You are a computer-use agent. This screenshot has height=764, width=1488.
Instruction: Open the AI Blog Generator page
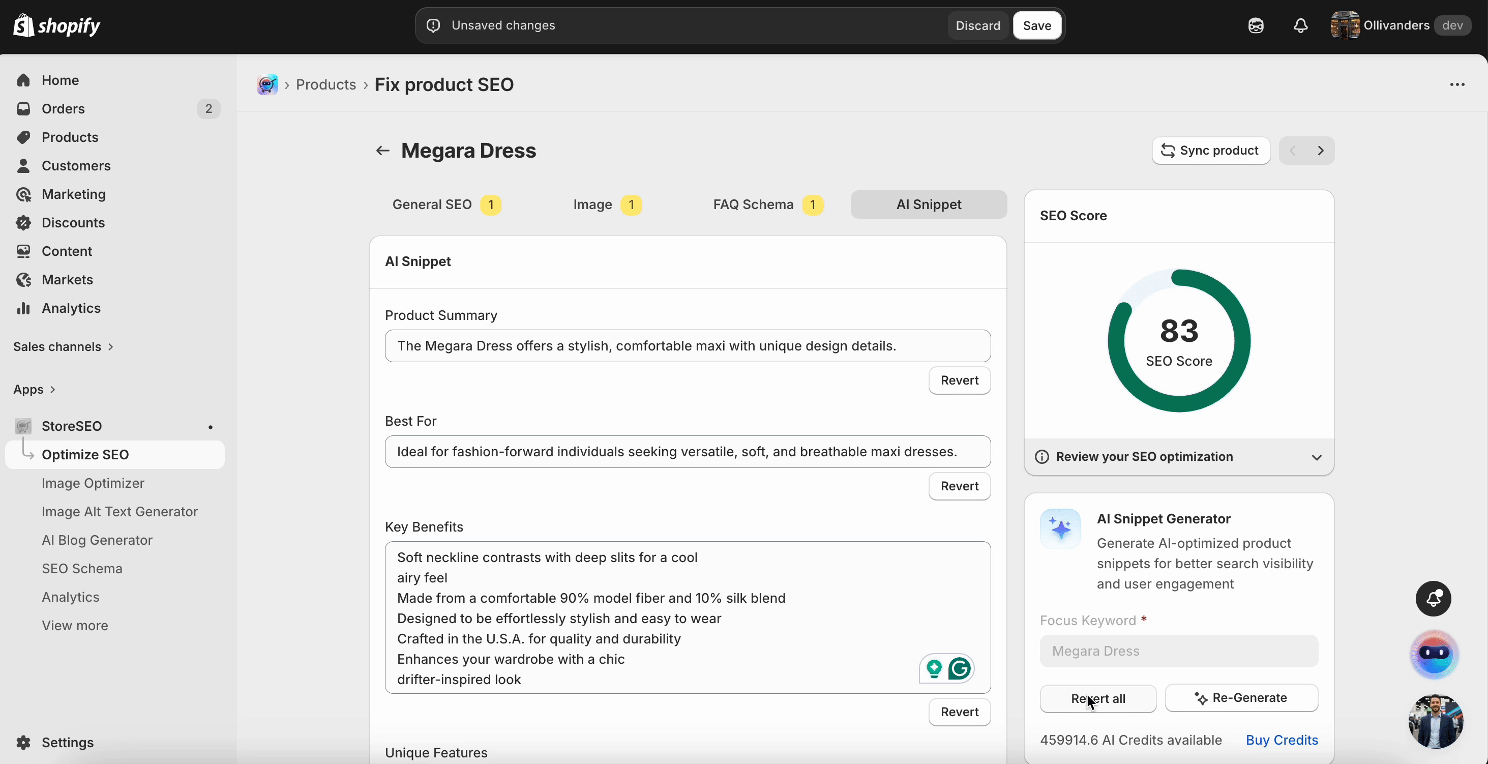(97, 540)
